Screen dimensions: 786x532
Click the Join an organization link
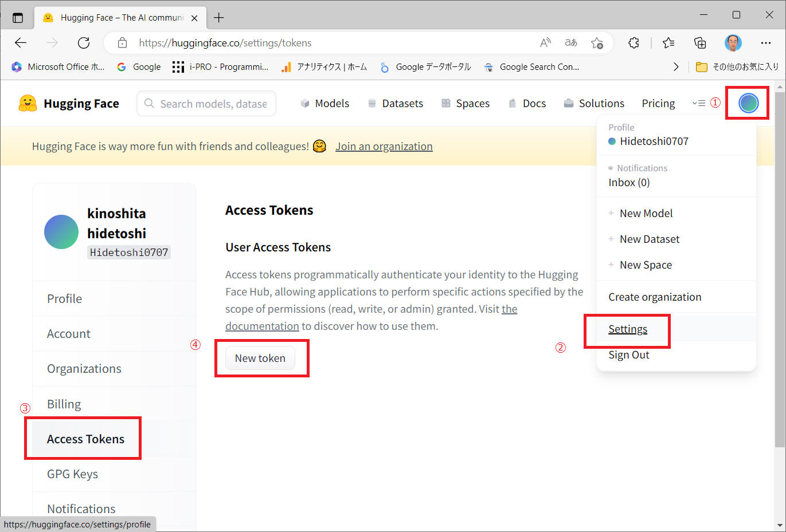point(384,147)
